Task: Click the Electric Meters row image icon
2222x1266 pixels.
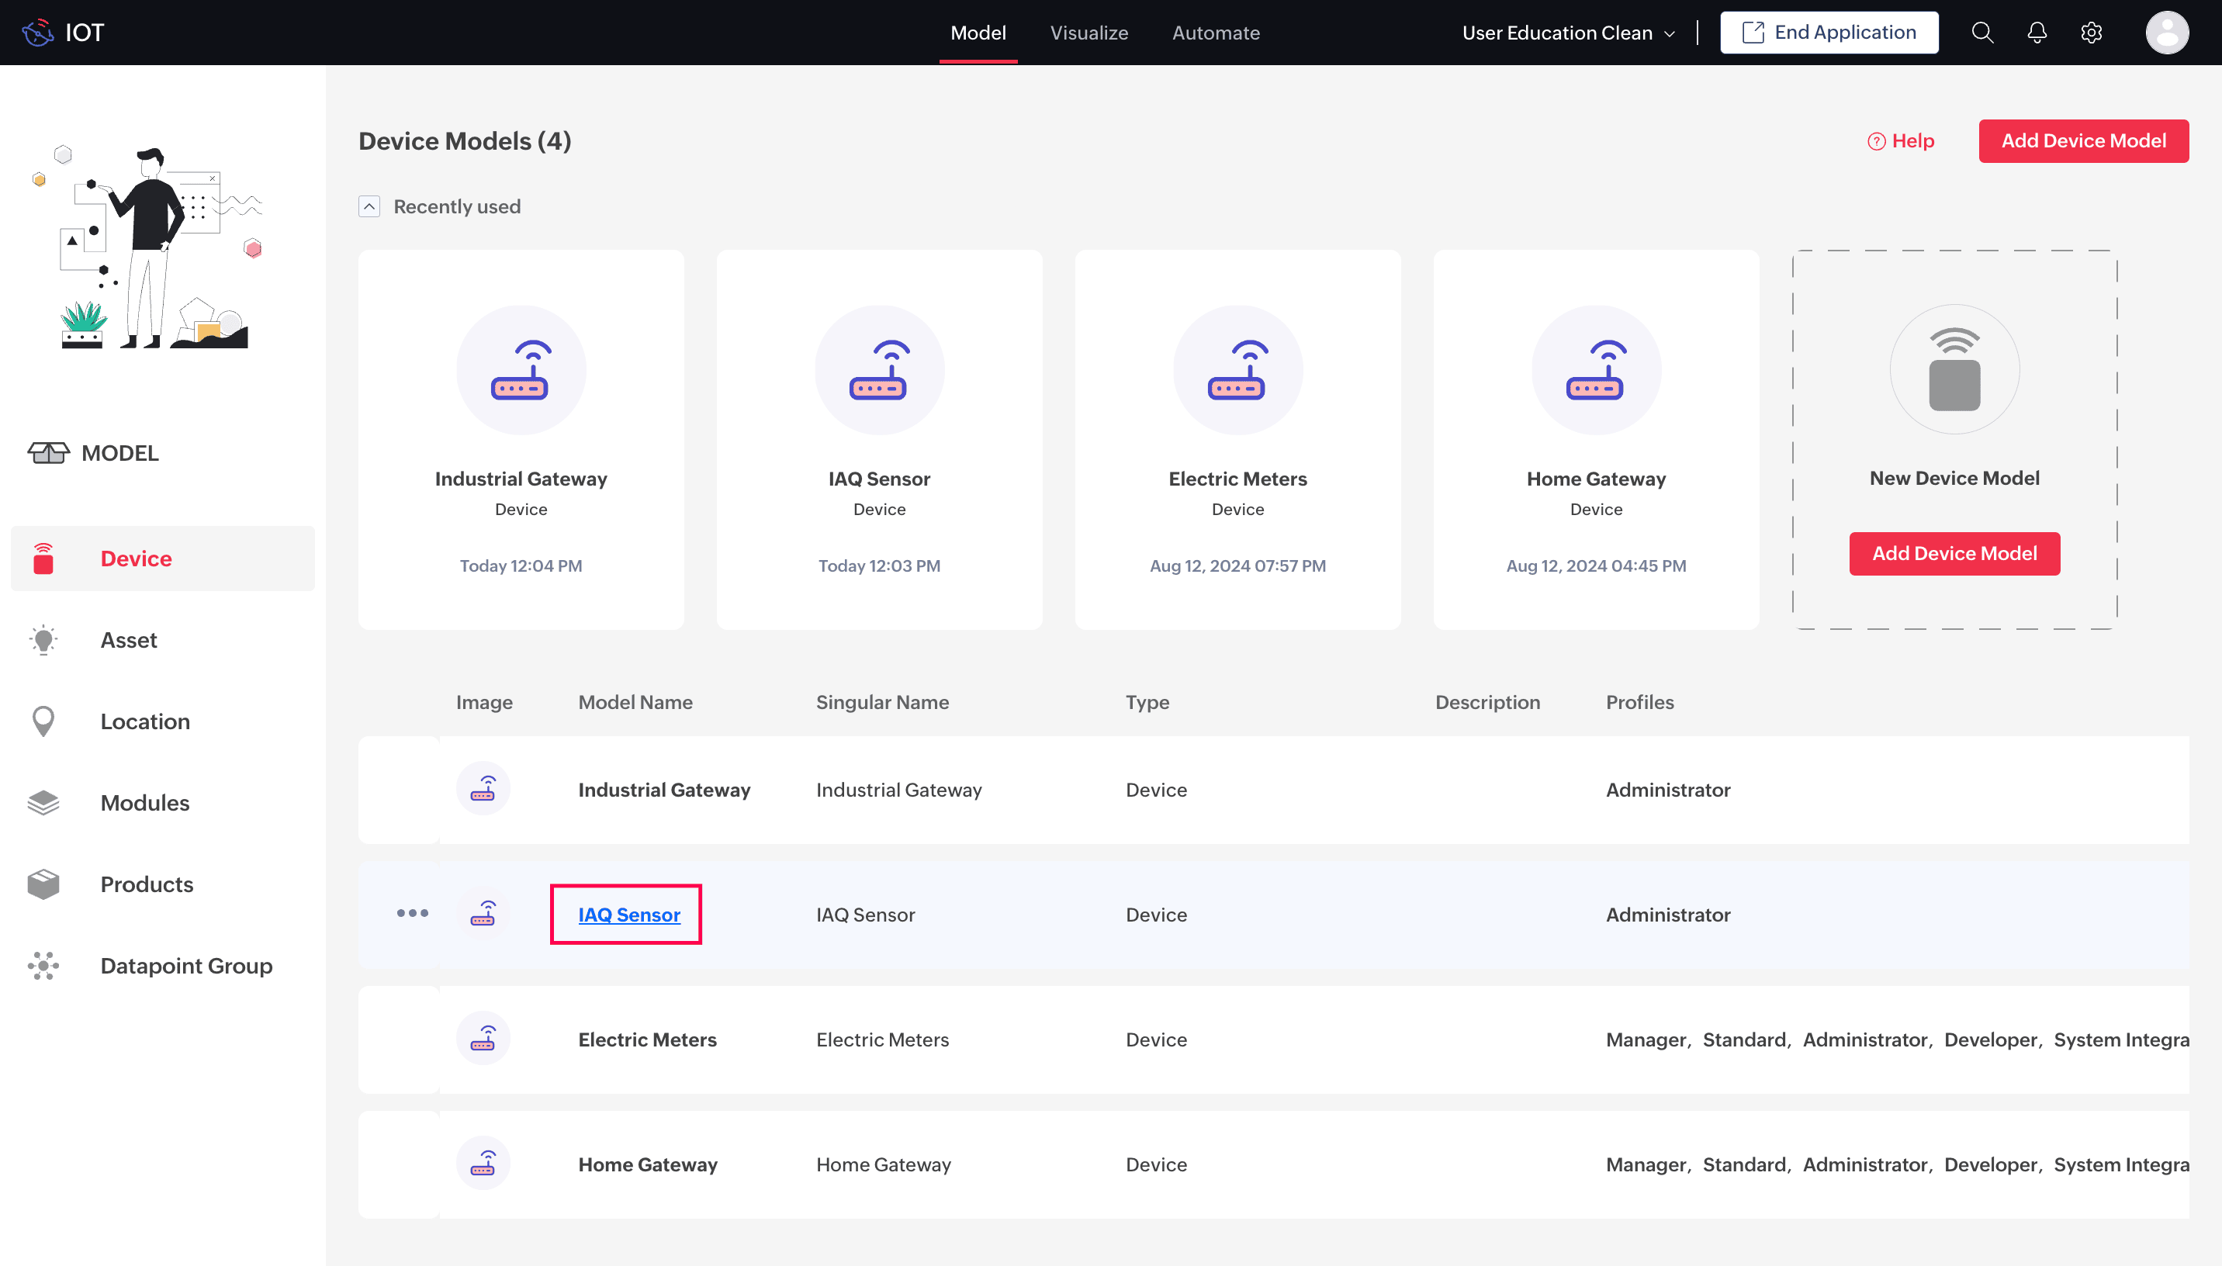Action: coord(483,1038)
